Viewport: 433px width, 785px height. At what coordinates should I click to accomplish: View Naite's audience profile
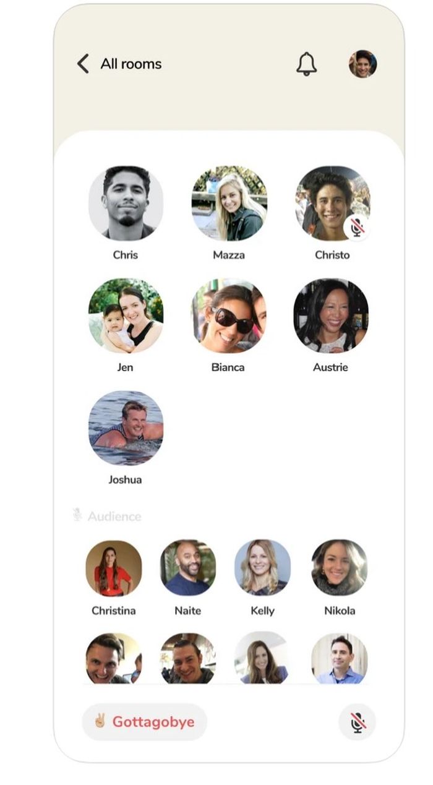[x=188, y=568]
